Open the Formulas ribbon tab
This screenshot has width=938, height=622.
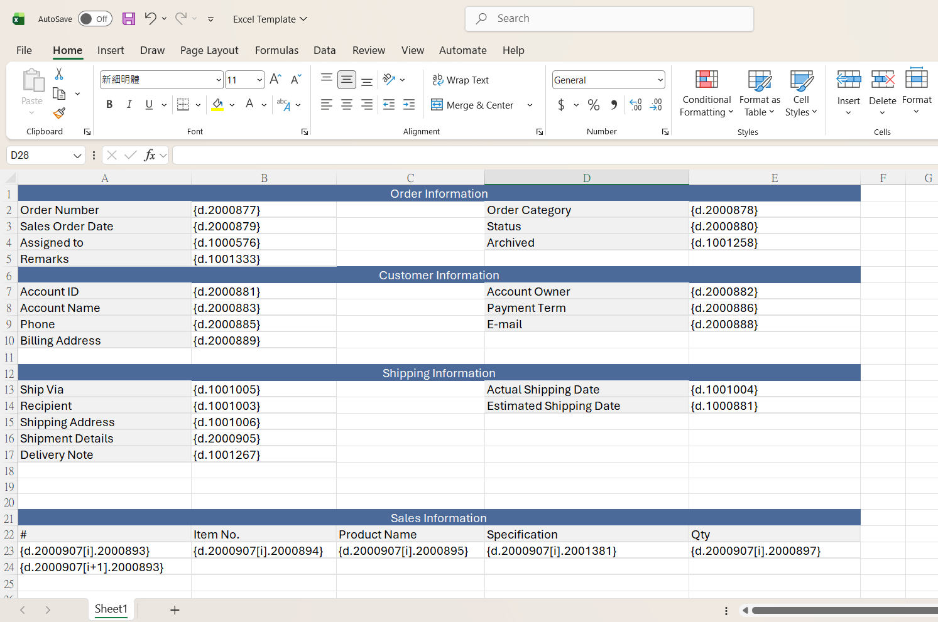(276, 50)
